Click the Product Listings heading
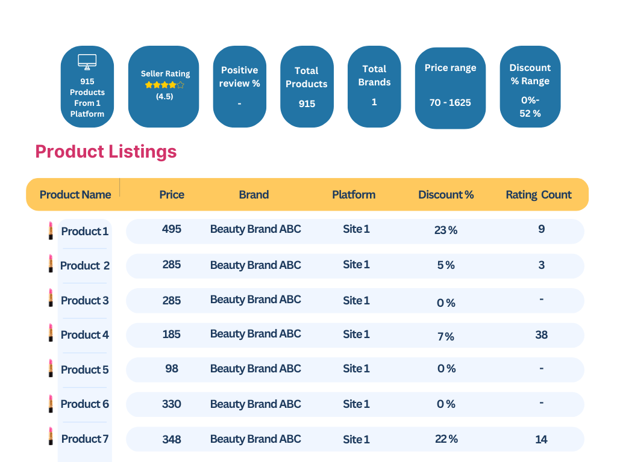Screen dimensions: 617x462 coord(106,152)
